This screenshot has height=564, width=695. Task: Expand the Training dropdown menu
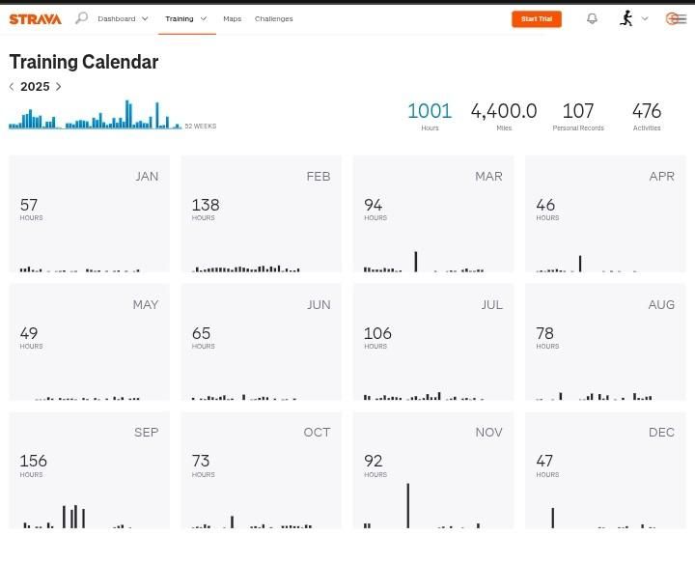[185, 18]
